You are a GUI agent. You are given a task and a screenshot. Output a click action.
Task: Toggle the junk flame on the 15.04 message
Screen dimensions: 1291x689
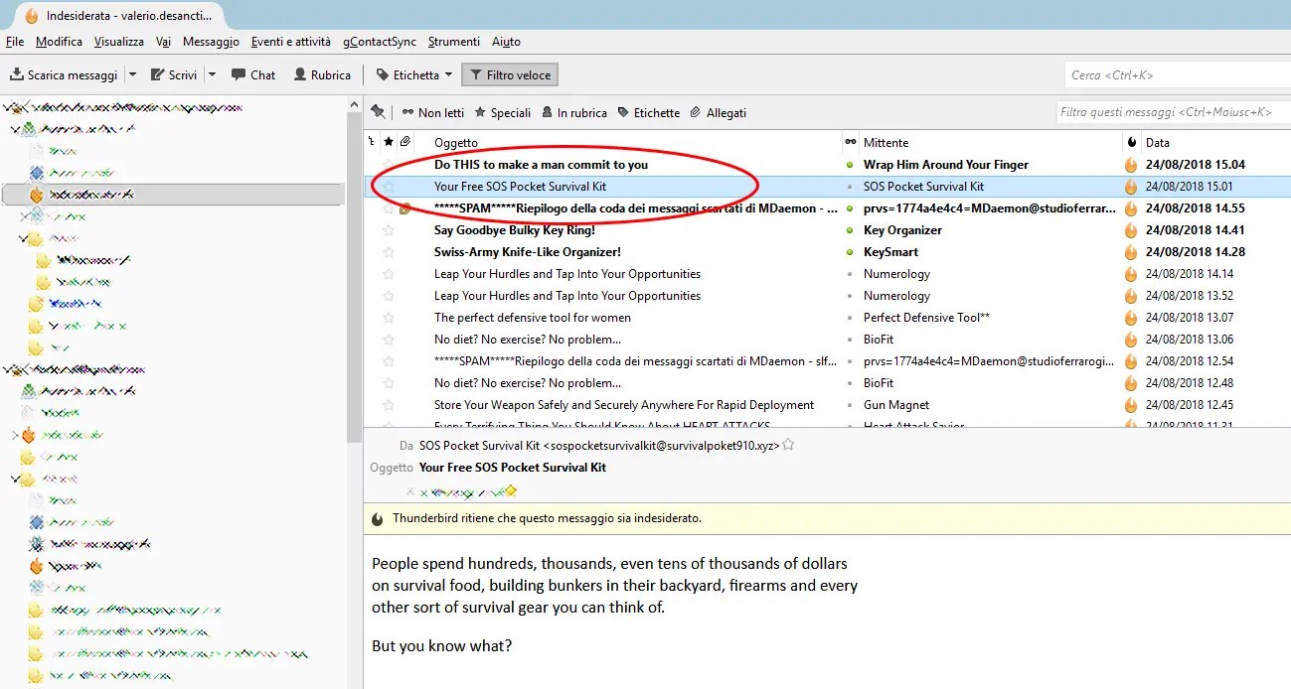[1131, 164]
